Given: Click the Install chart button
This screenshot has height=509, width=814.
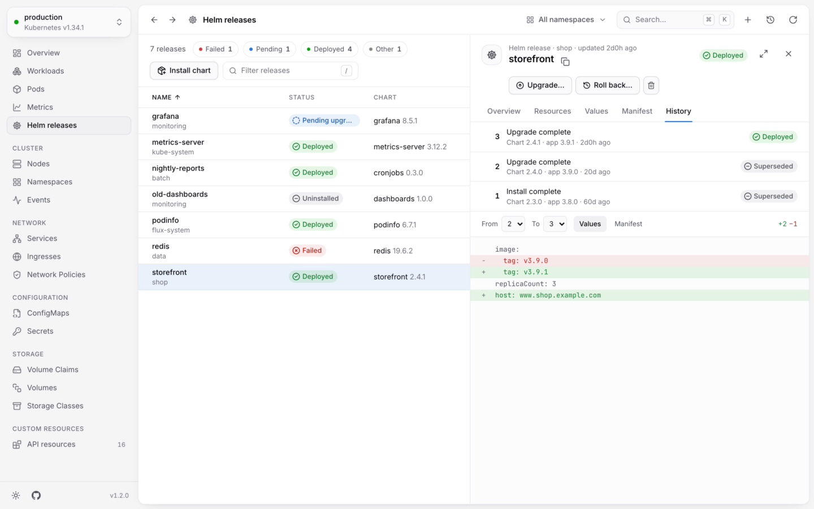Looking at the screenshot, I should tap(184, 71).
